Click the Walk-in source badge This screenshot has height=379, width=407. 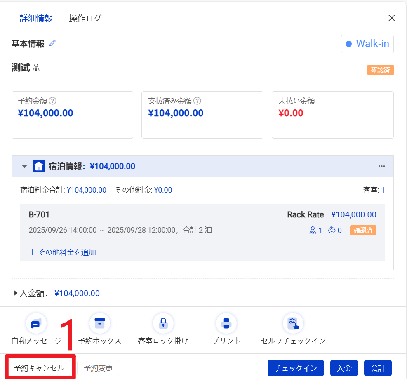coord(367,44)
